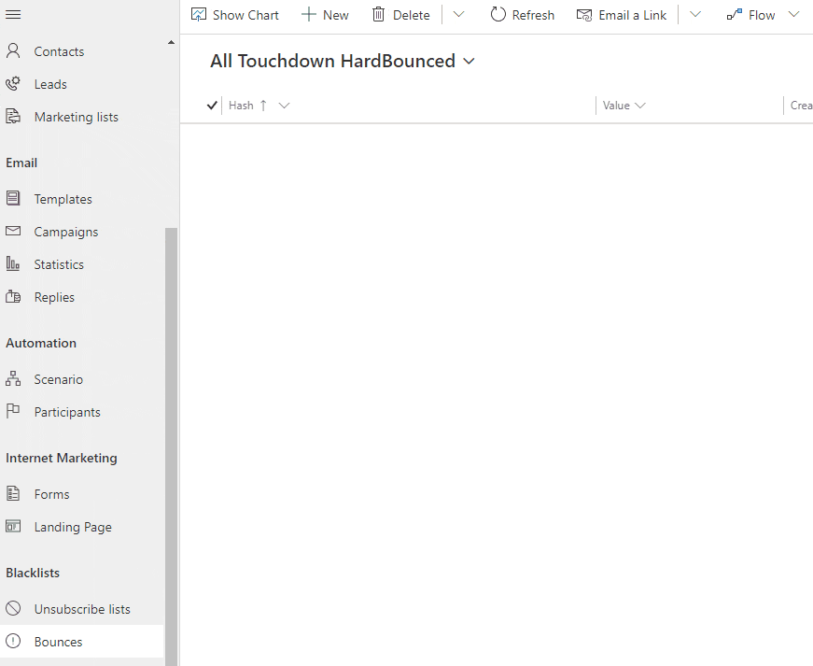The width and height of the screenshot is (813, 666).
Task: Open email Templates icon
Action: tap(14, 198)
